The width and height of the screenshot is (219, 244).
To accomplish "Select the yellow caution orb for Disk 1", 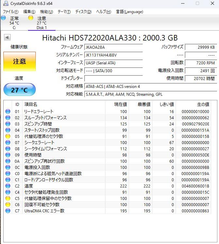I will click(31, 18).
